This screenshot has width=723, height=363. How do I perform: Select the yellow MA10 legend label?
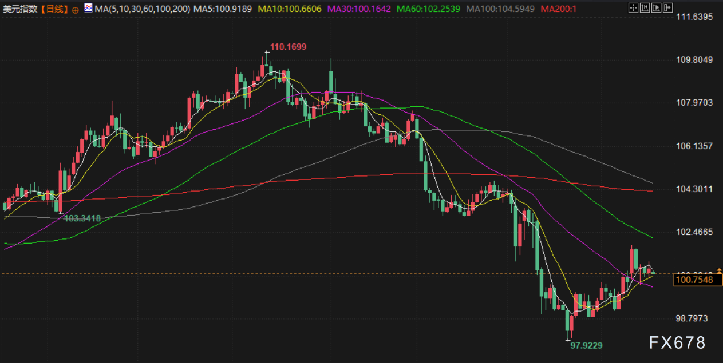(x=290, y=9)
